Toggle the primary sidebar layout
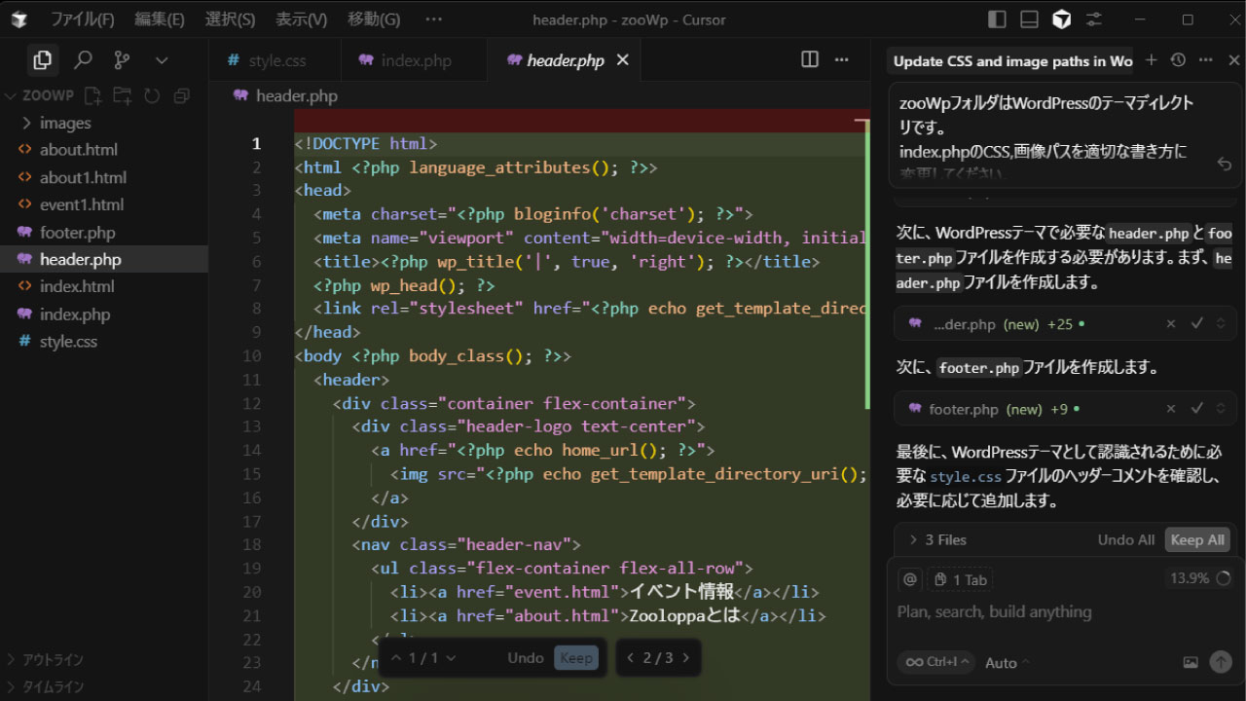 pyautogui.click(x=997, y=19)
